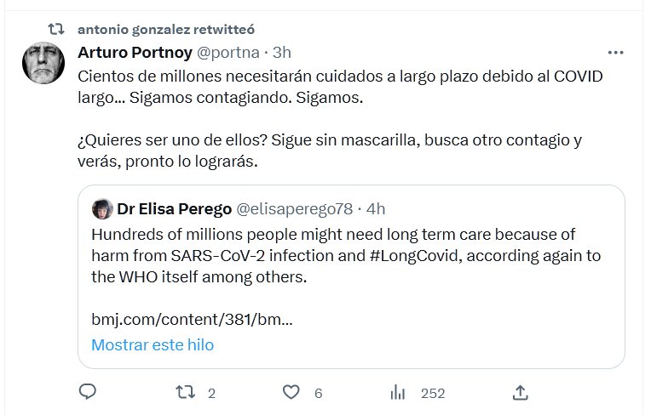
Task: Open Arturo Portnoy's display name profile
Action: click(x=135, y=53)
